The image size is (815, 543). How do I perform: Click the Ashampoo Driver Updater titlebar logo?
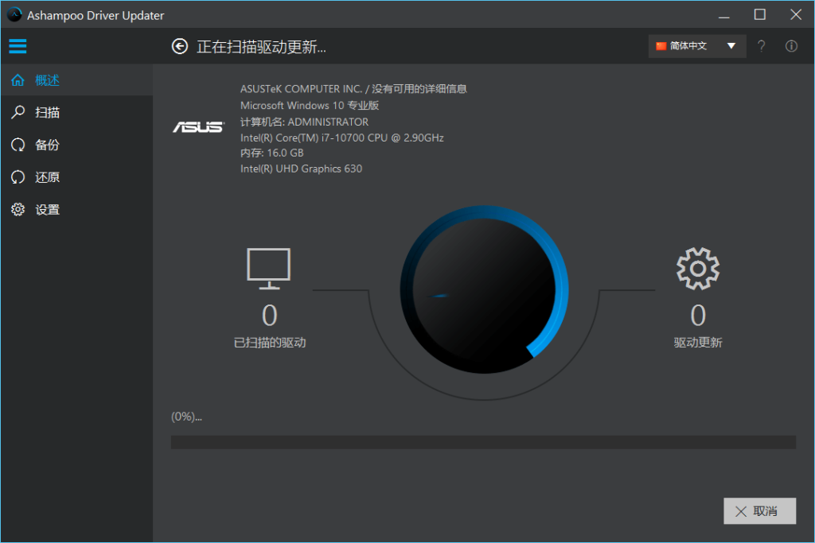click(x=13, y=14)
